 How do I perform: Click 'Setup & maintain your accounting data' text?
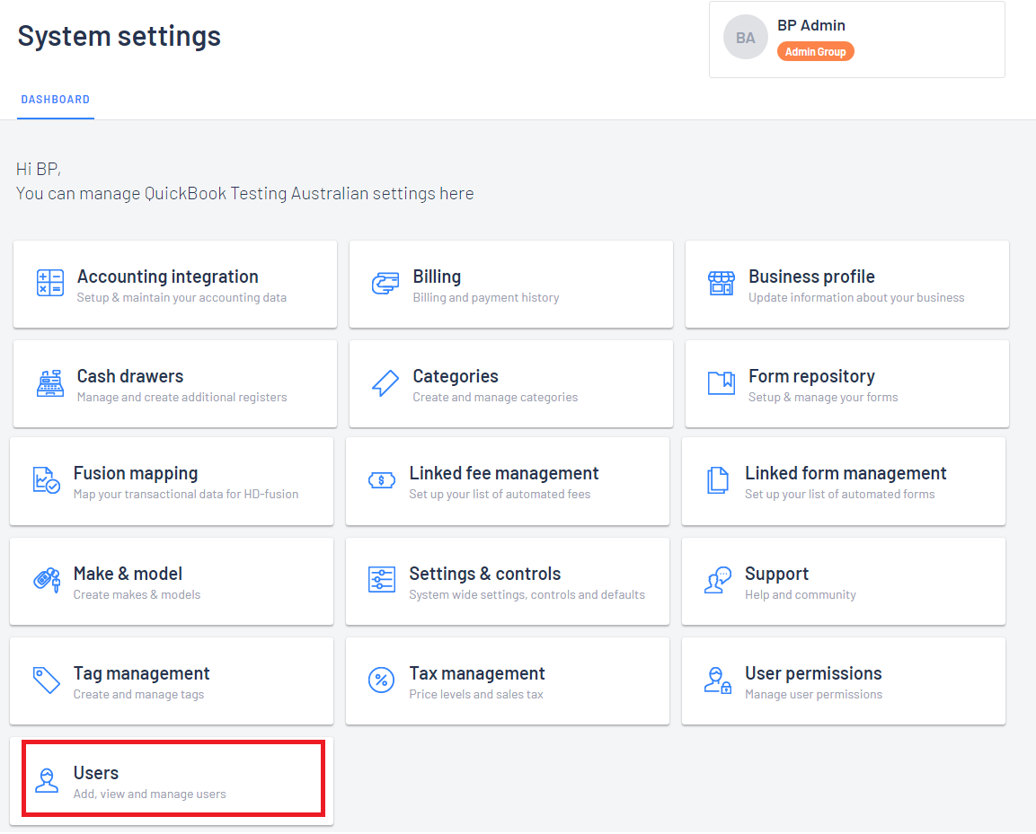(182, 298)
